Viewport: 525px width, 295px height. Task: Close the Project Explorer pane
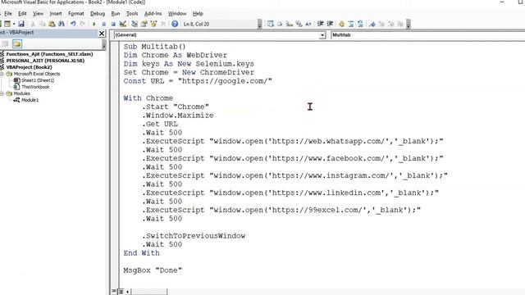pyautogui.click(x=102, y=33)
